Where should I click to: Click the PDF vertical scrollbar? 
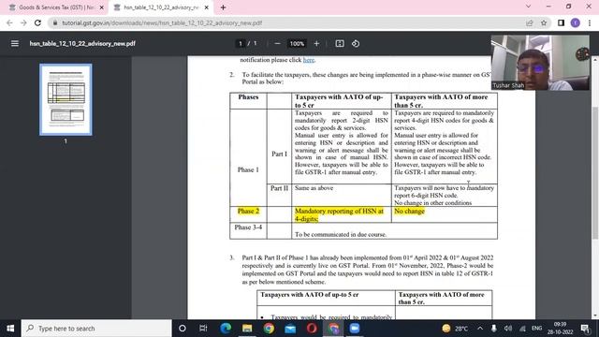[595, 172]
